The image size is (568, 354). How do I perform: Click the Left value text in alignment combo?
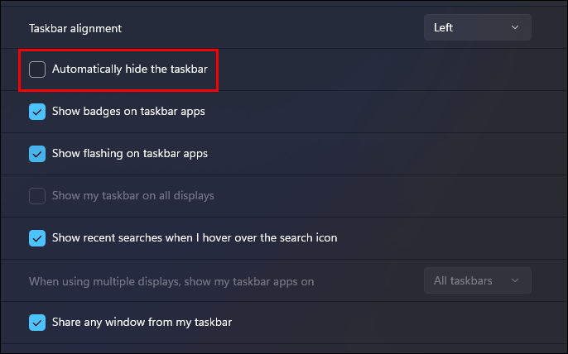click(444, 27)
